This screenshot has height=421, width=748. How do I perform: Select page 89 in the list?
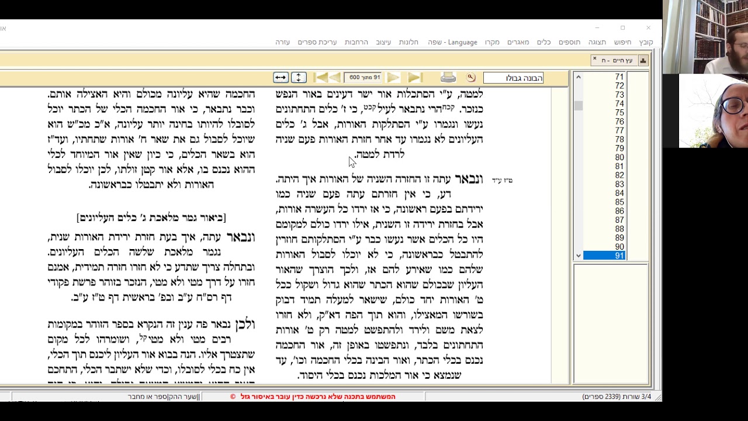pyautogui.click(x=604, y=238)
